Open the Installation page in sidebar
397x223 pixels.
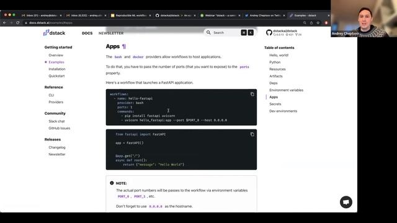click(57, 69)
